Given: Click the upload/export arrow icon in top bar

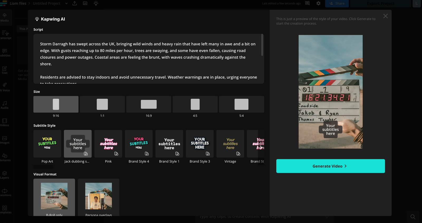Looking at the screenshot, I should pyautogui.click(x=75, y=3).
